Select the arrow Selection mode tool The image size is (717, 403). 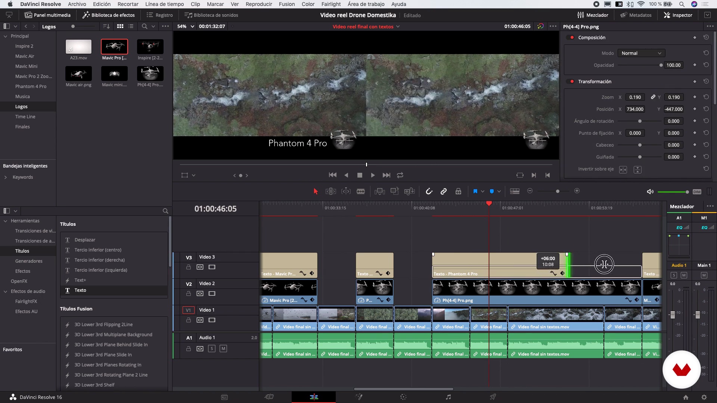click(316, 191)
